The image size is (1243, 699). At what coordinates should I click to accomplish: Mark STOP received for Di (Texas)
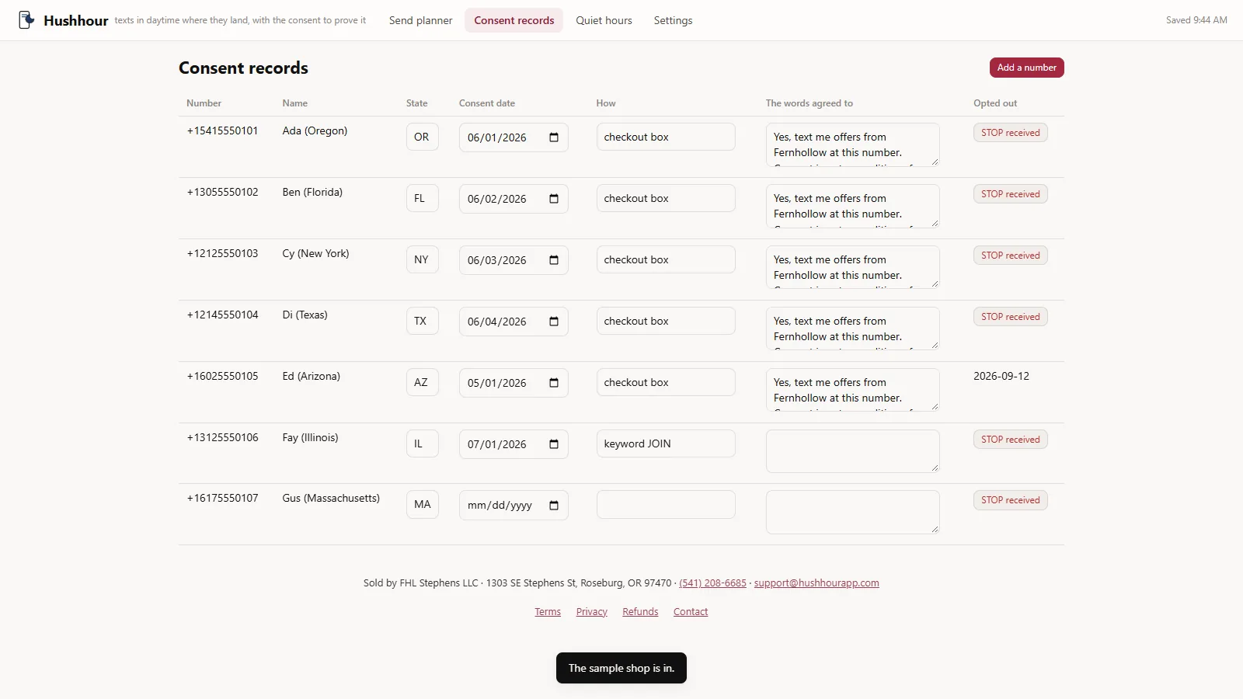1010,317
